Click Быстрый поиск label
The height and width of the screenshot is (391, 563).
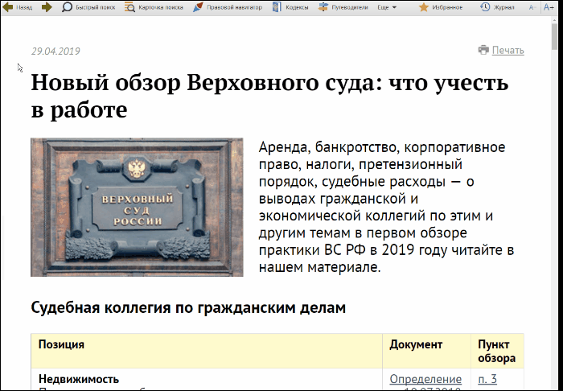pyautogui.click(x=96, y=7)
